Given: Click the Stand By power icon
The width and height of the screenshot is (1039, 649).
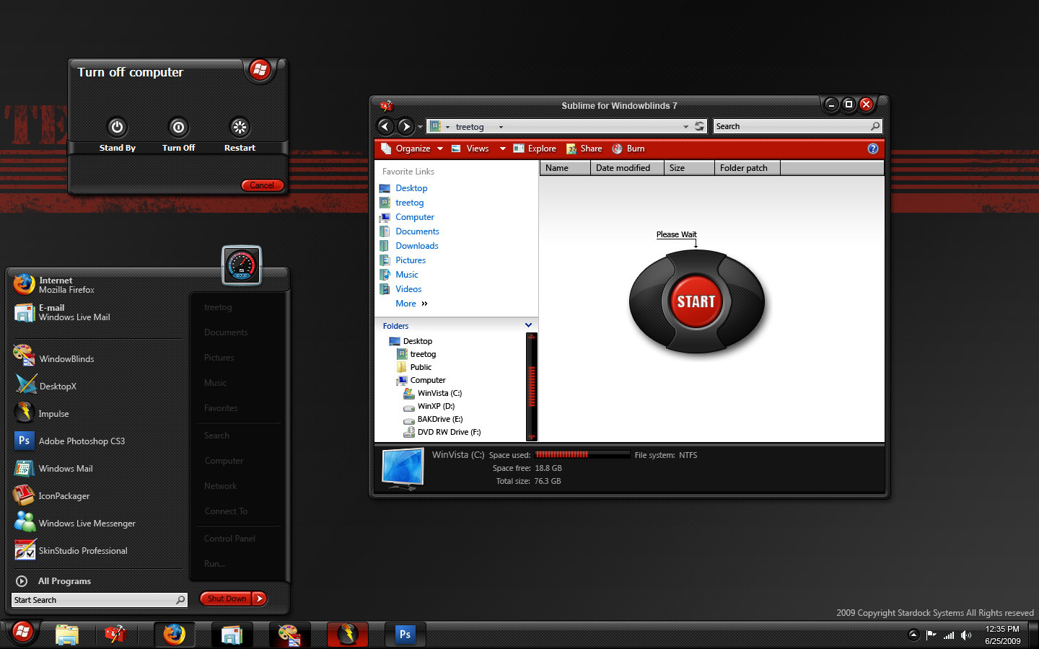Looking at the screenshot, I should [x=117, y=128].
